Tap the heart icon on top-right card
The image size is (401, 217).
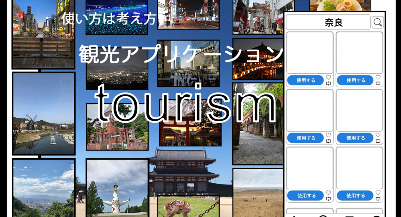click(378, 77)
